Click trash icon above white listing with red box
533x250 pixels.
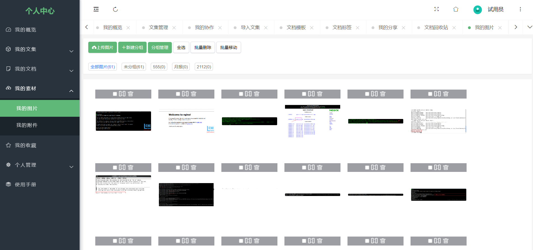446,94
